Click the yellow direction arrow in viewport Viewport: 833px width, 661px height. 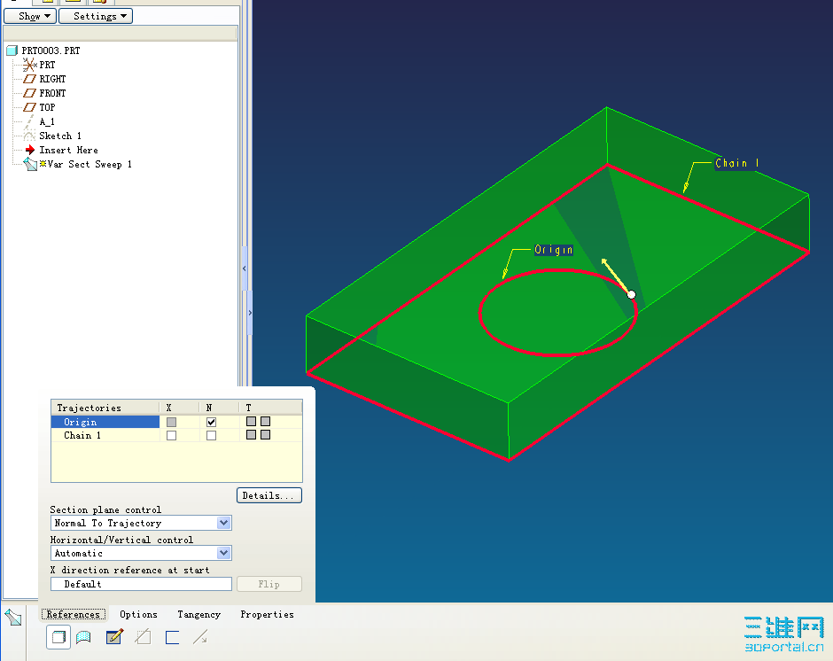(615, 275)
